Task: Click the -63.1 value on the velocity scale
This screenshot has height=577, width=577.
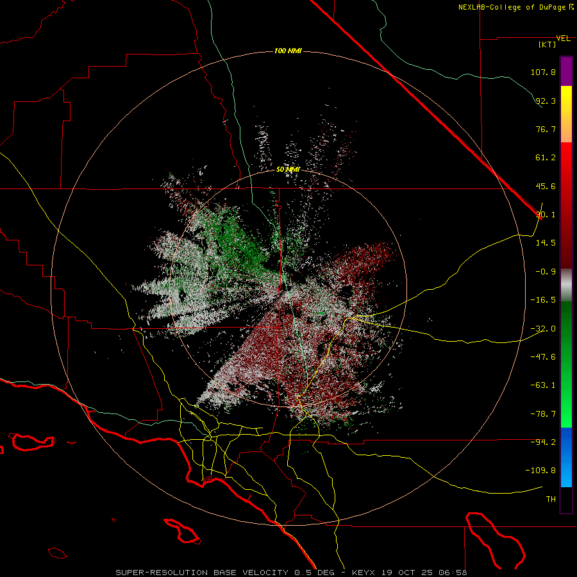Action: [543, 385]
